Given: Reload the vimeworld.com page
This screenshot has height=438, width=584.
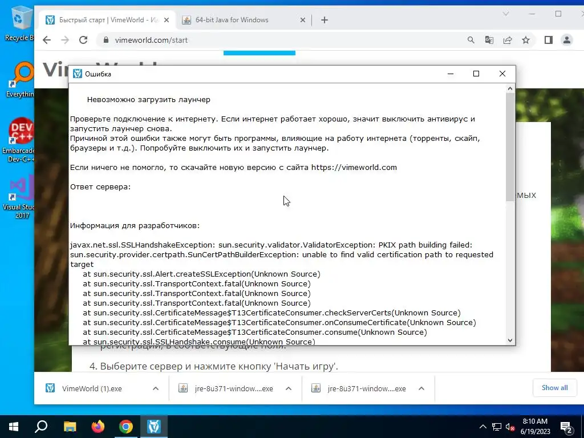Looking at the screenshot, I should (83, 40).
